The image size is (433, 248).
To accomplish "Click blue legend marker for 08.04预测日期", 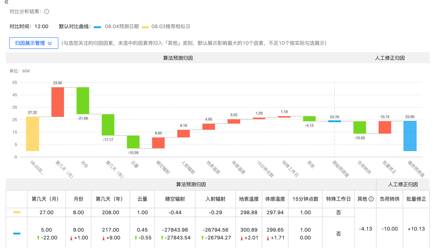I will (x=97, y=27).
